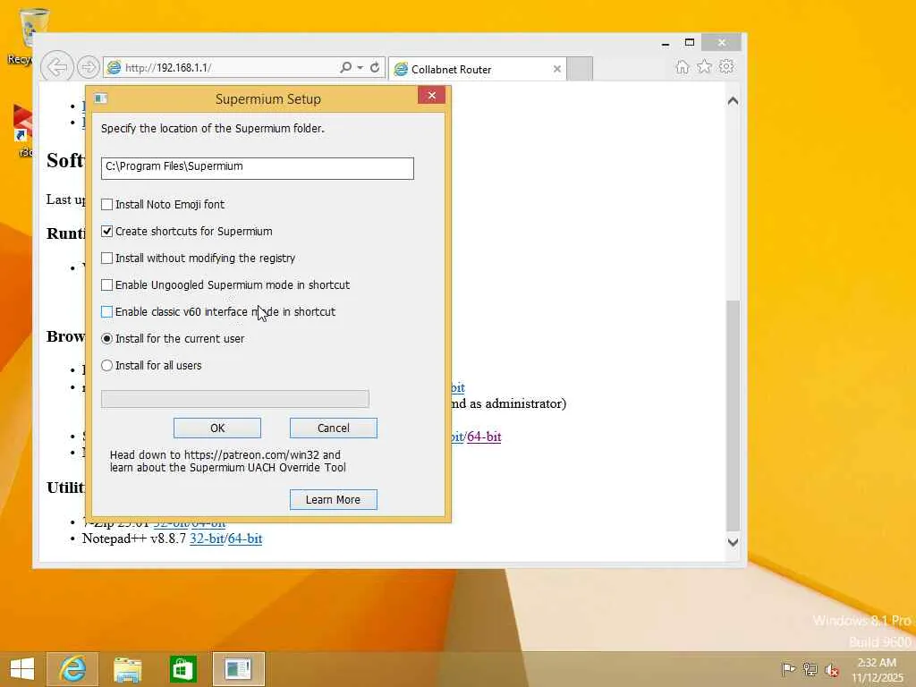Open a new tab in Internet Explorer

click(580, 69)
